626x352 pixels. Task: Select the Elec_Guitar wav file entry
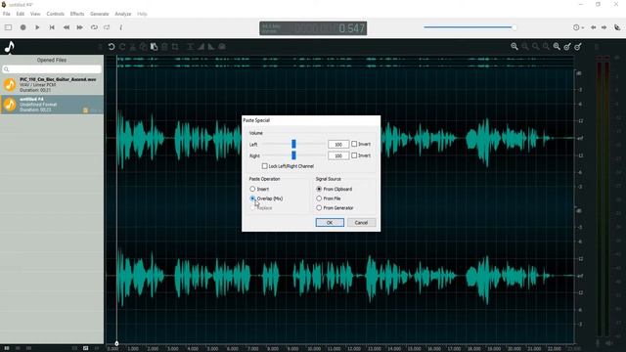click(x=52, y=85)
